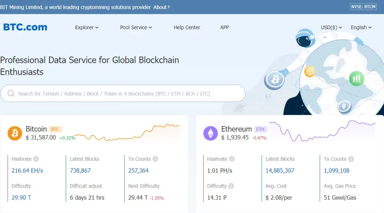
Task: Click the search magnifier icon
Action: [11, 94]
